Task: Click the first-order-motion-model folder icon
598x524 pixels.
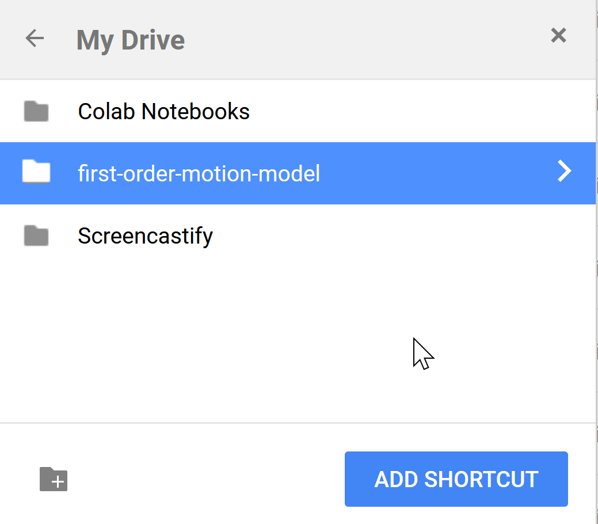Action: click(36, 172)
